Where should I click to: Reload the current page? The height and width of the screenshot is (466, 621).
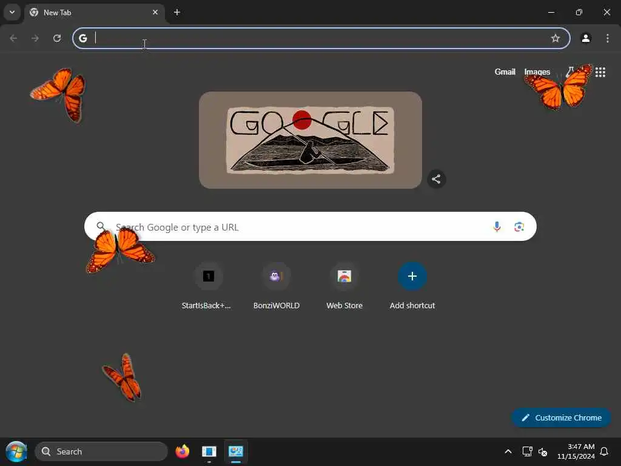click(x=57, y=38)
